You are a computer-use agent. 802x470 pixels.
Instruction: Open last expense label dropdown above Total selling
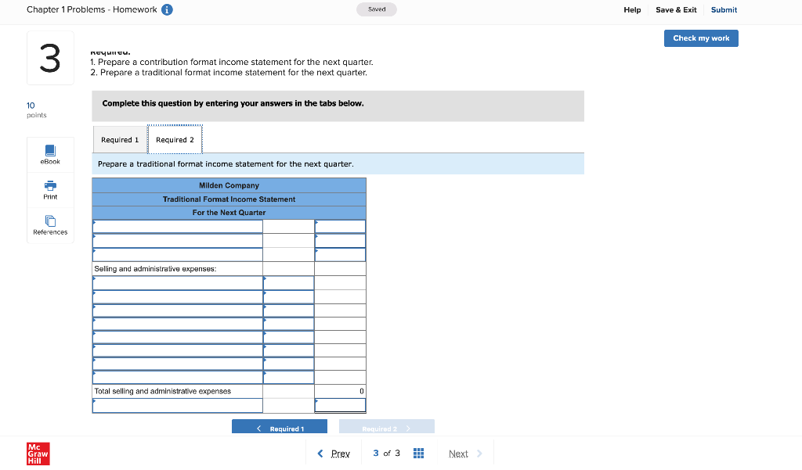(x=178, y=378)
